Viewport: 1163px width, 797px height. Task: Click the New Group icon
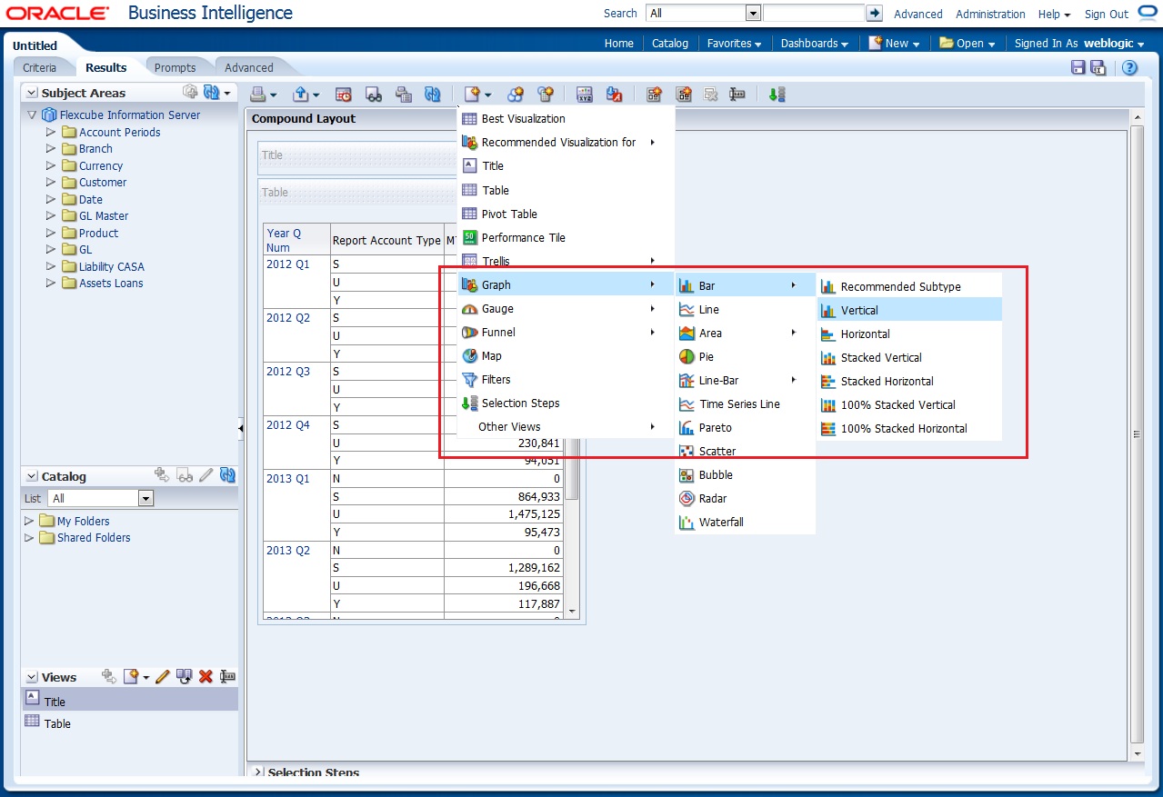click(516, 94)
